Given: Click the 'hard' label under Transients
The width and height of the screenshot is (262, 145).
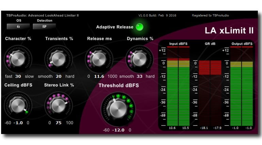Looking at the screenshot, I should [70, 76].
